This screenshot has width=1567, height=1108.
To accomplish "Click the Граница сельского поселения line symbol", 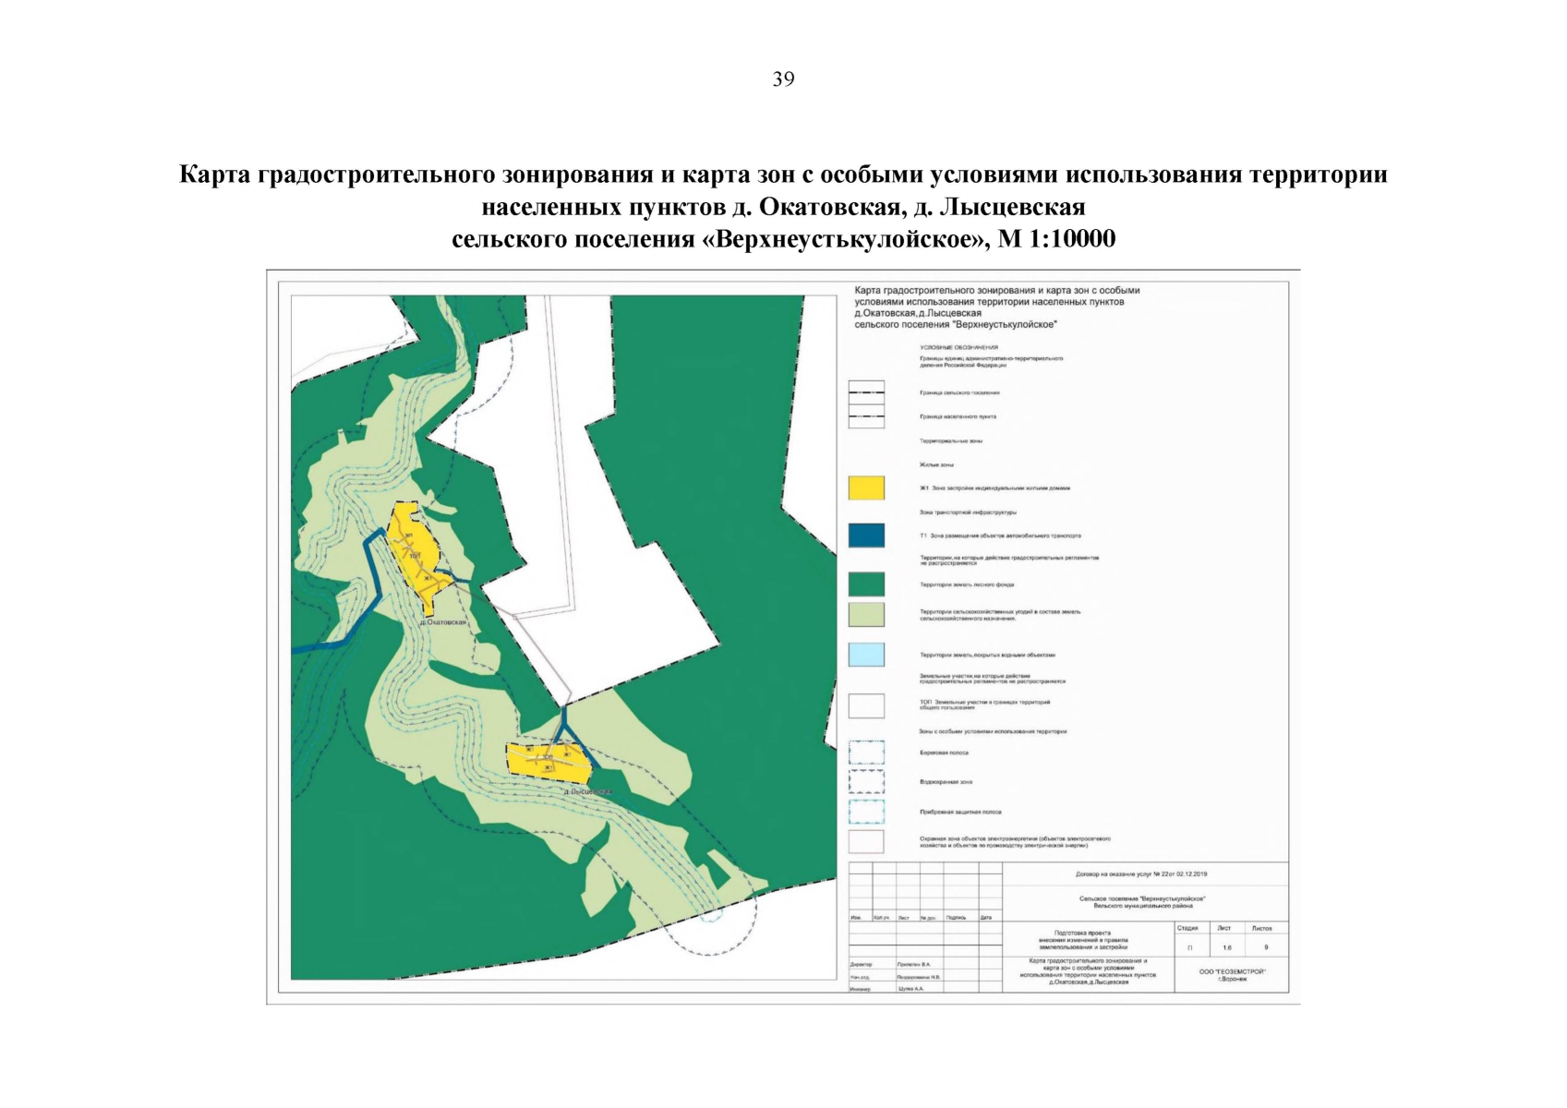I will 865,392.
